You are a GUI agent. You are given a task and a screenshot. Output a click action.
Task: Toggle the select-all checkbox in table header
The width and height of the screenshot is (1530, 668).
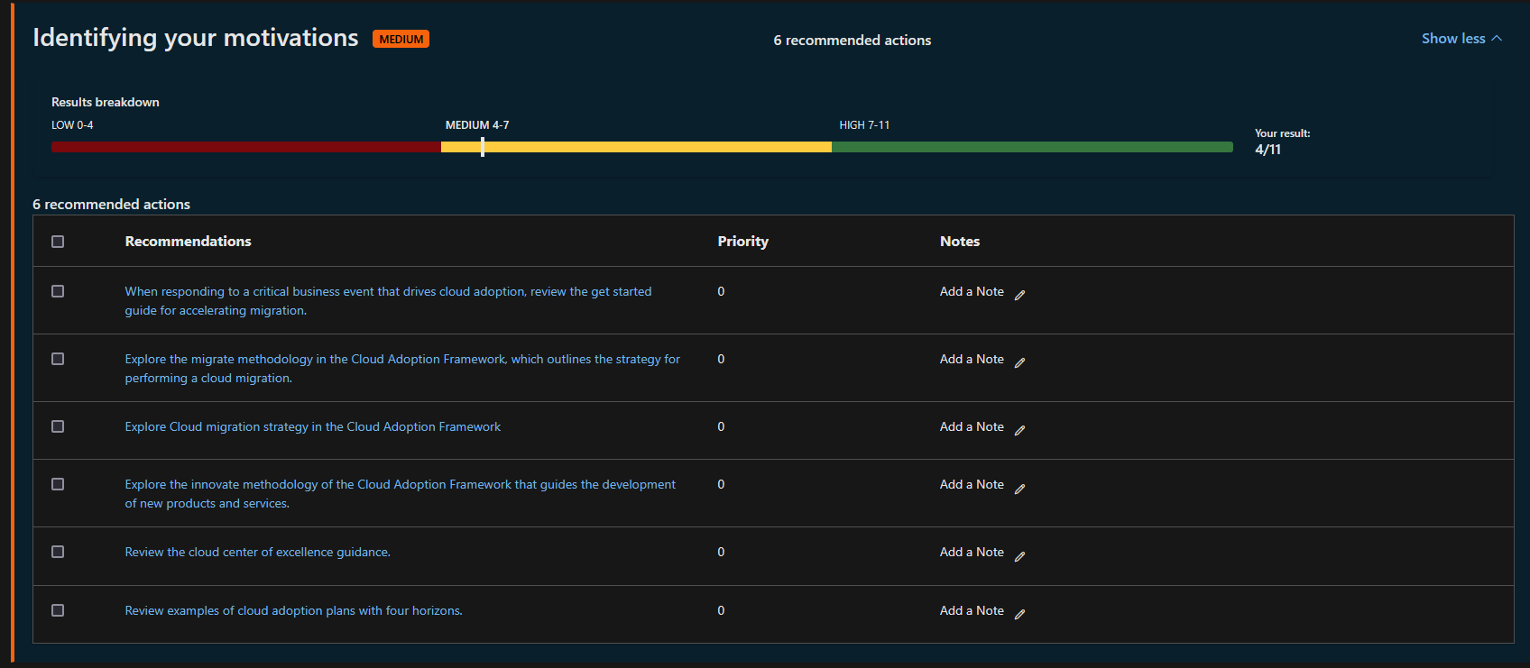(58, 242)
